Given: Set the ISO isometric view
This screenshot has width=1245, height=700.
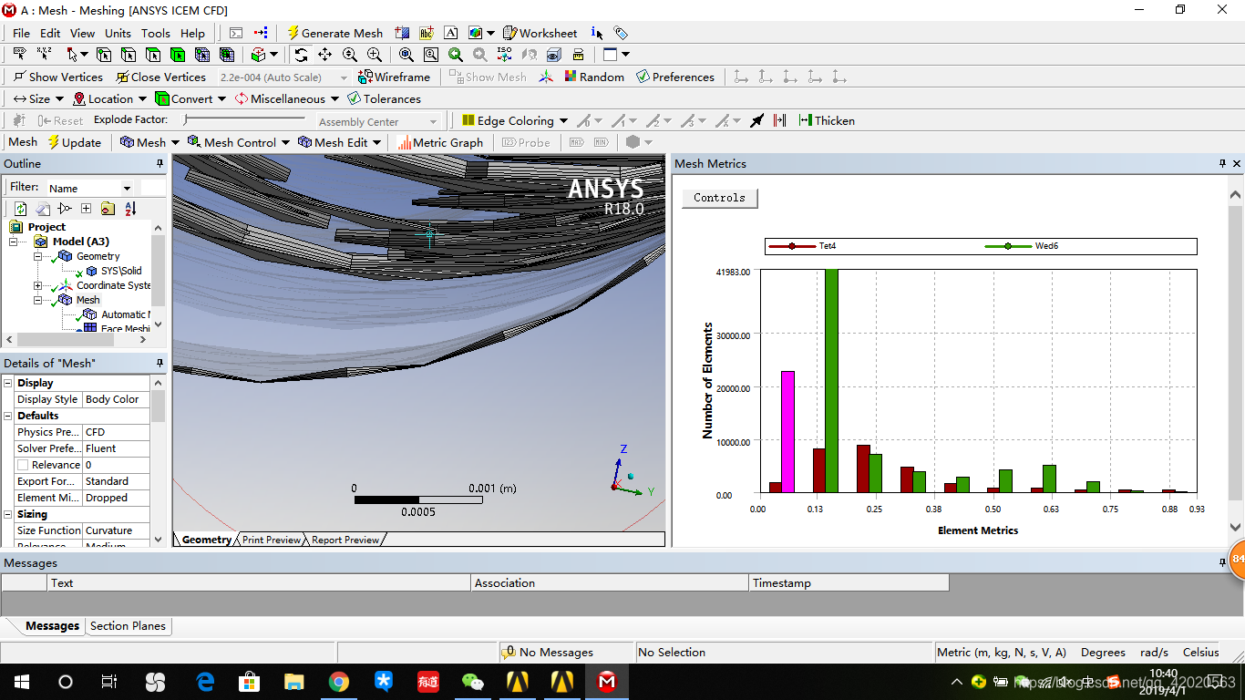Looking at the screenshot, I should (x=504, y=55).
